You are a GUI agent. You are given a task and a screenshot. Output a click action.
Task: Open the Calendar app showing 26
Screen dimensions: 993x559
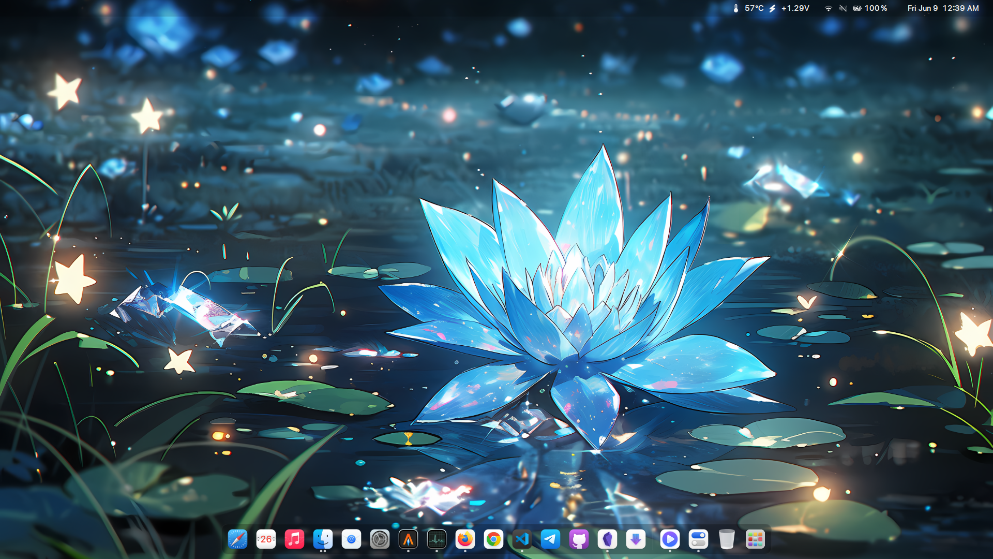click(266, 539)
